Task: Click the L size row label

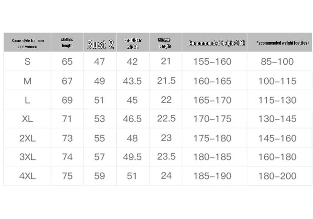Action: pyautogui.click(x=28, y=100)
